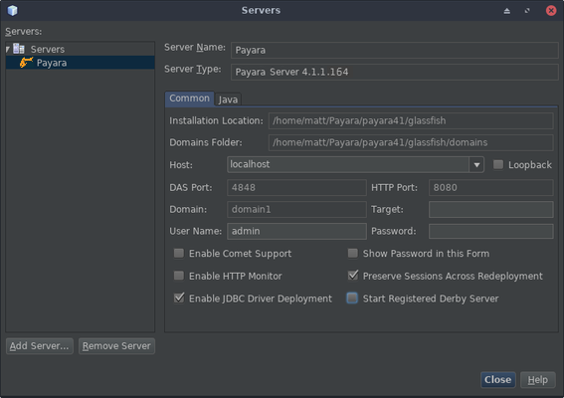Click the User Name: label
Screen dimensions: 564x398
coord(196,231)
